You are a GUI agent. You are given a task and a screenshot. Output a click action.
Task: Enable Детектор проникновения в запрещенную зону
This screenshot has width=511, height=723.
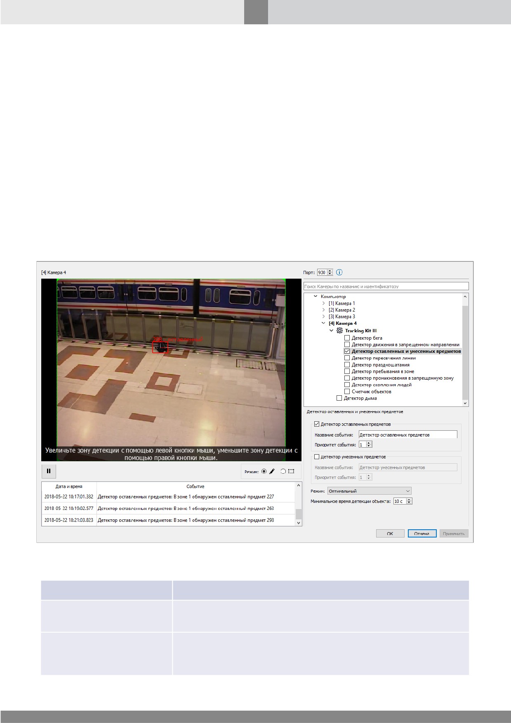click(347, 378)
